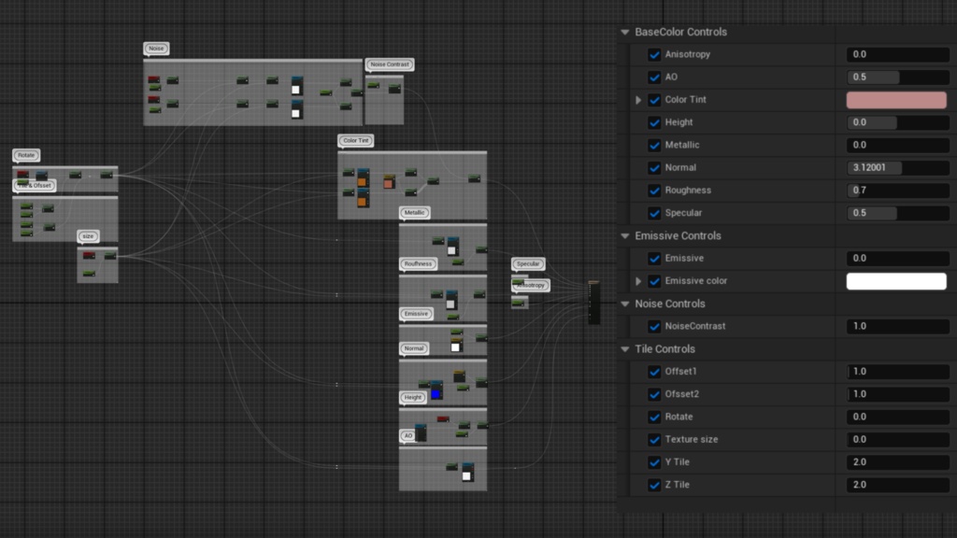The image size is (957, 538).
Task: Collapse the BaseColor Controls section
Action: tap(622, 31)
